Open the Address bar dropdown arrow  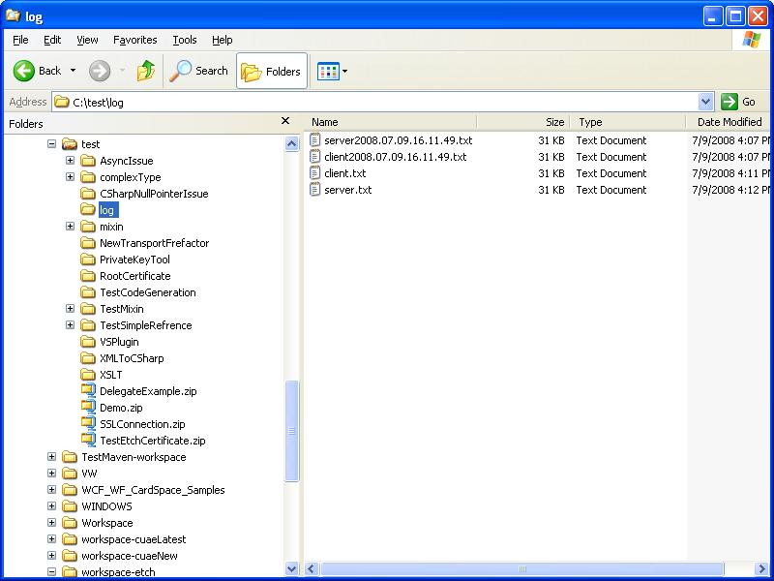click(x=705, y=102)
